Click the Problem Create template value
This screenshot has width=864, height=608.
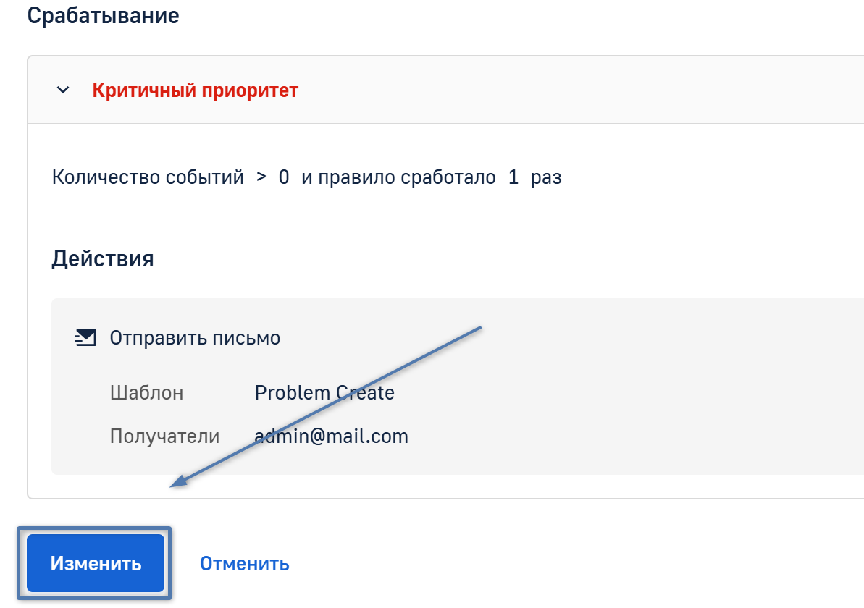tap(324, 392)
